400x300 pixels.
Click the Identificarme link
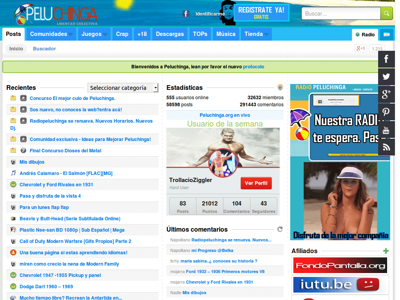click(x=210, y=14)
